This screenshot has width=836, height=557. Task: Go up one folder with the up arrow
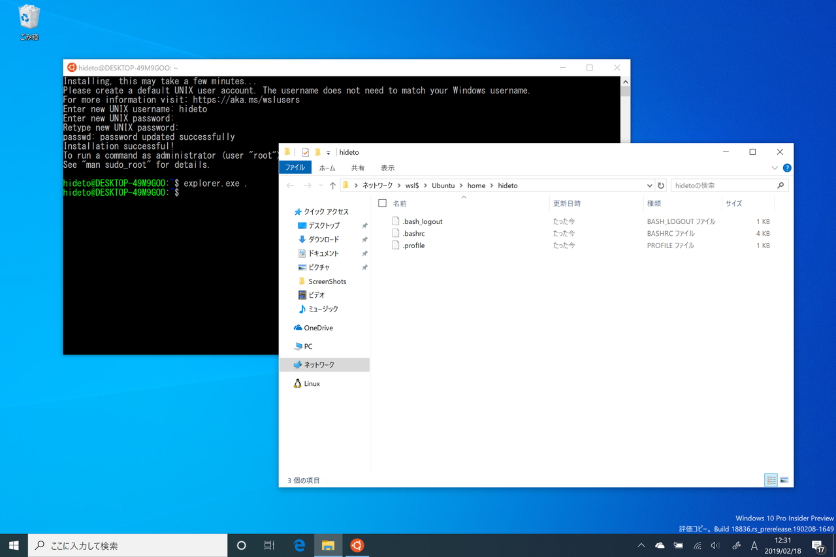tap(332, 185)
